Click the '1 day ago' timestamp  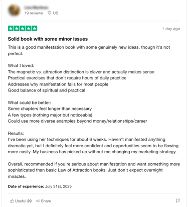(171, 29)
